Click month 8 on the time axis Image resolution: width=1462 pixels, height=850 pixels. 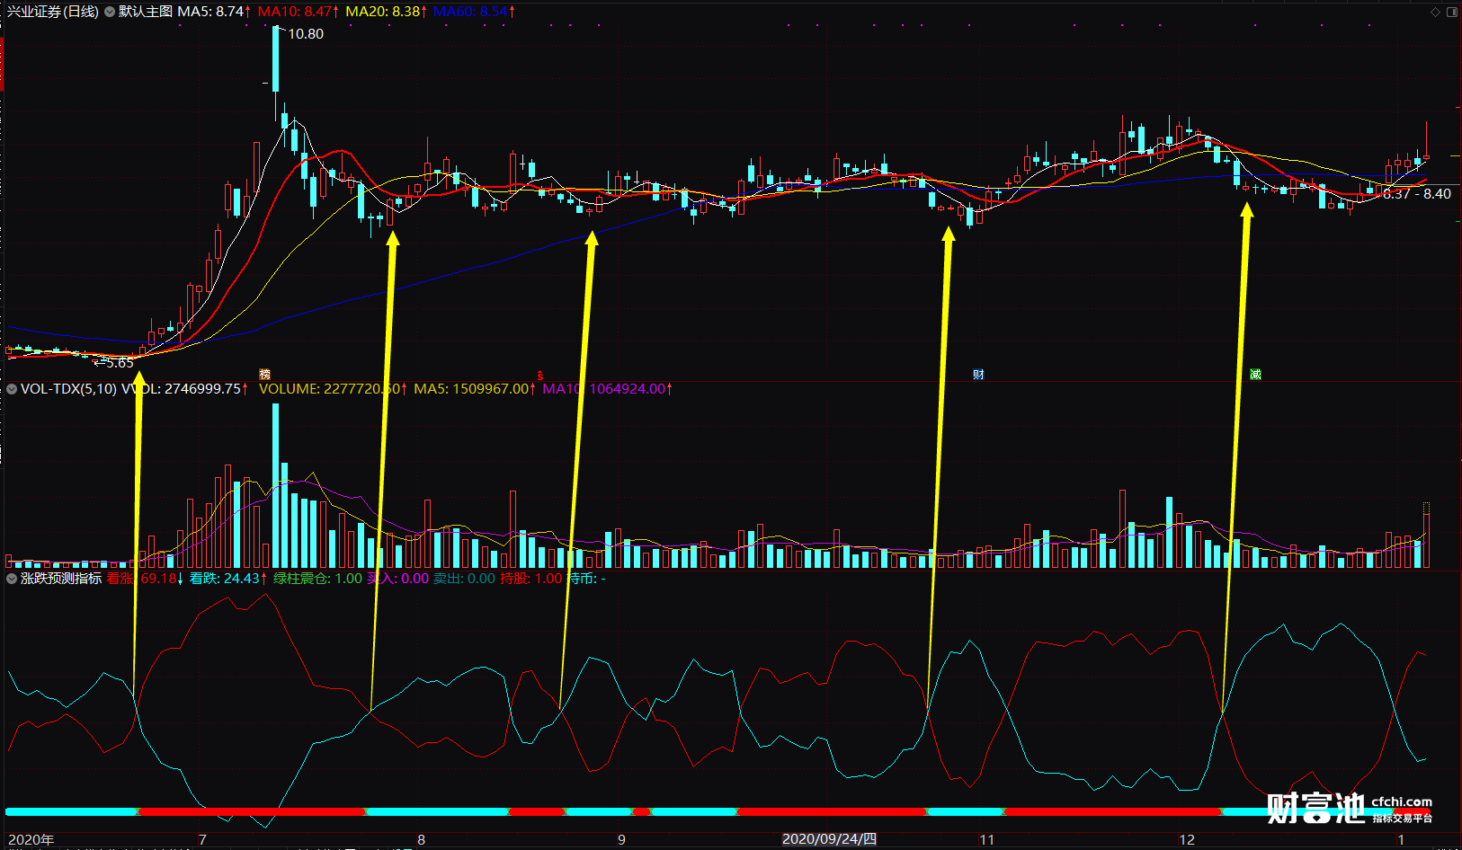point(421,840)
